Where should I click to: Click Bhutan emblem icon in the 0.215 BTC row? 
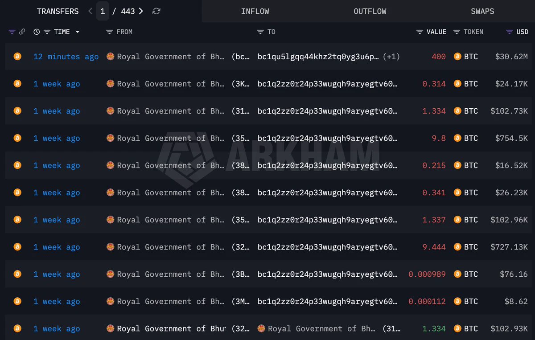[110, 165]
